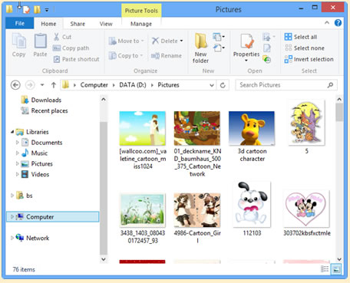Click the Copy icon in Clipboard group
This screenshot has width=350, height=283.
19,44
